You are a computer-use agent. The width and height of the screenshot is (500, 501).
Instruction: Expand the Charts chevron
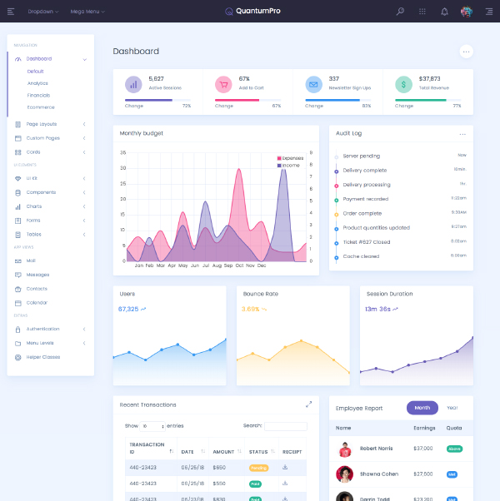[x=84, y=206]
